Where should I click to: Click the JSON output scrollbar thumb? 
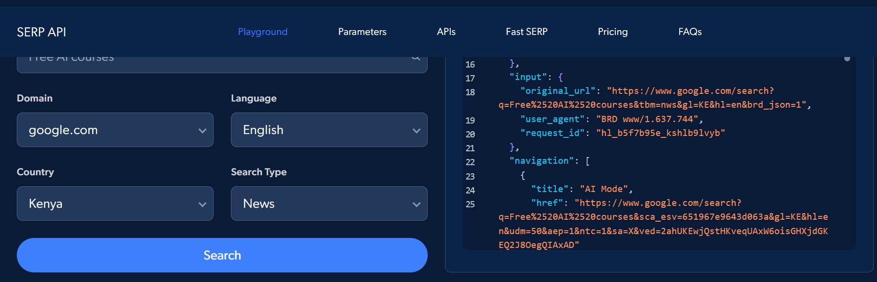point(847,58)
